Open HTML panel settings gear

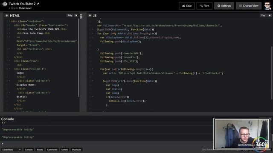point(7,15)
